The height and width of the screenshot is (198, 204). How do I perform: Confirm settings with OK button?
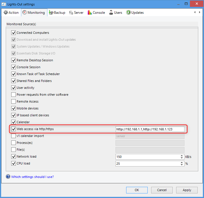click(x=137, y=190)
